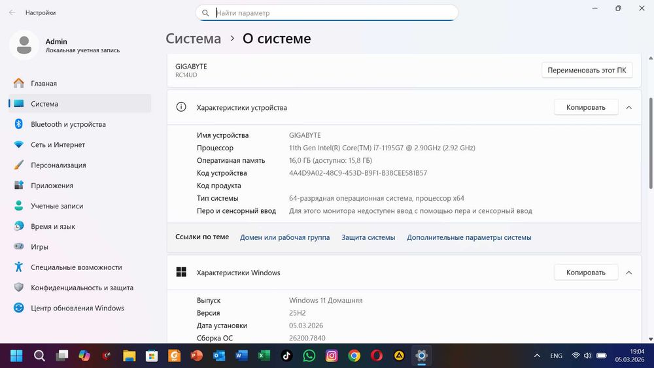Click the RC14UD model name

click(186, 75)
